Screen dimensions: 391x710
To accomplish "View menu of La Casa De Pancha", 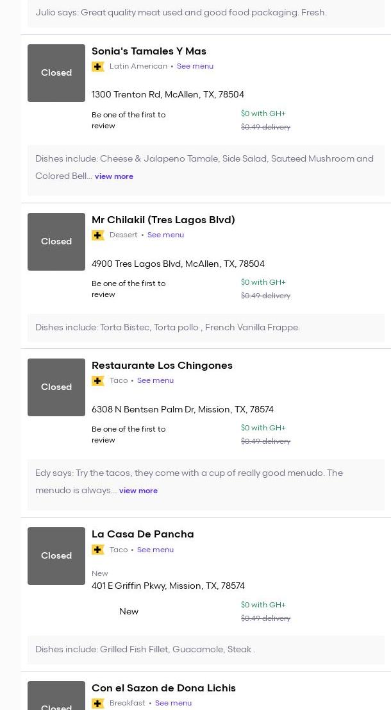I will click(155, 550).
